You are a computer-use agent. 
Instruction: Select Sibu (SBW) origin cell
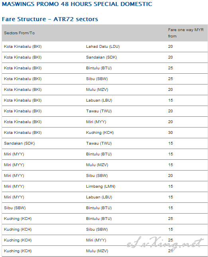click(x=15, y=208)
